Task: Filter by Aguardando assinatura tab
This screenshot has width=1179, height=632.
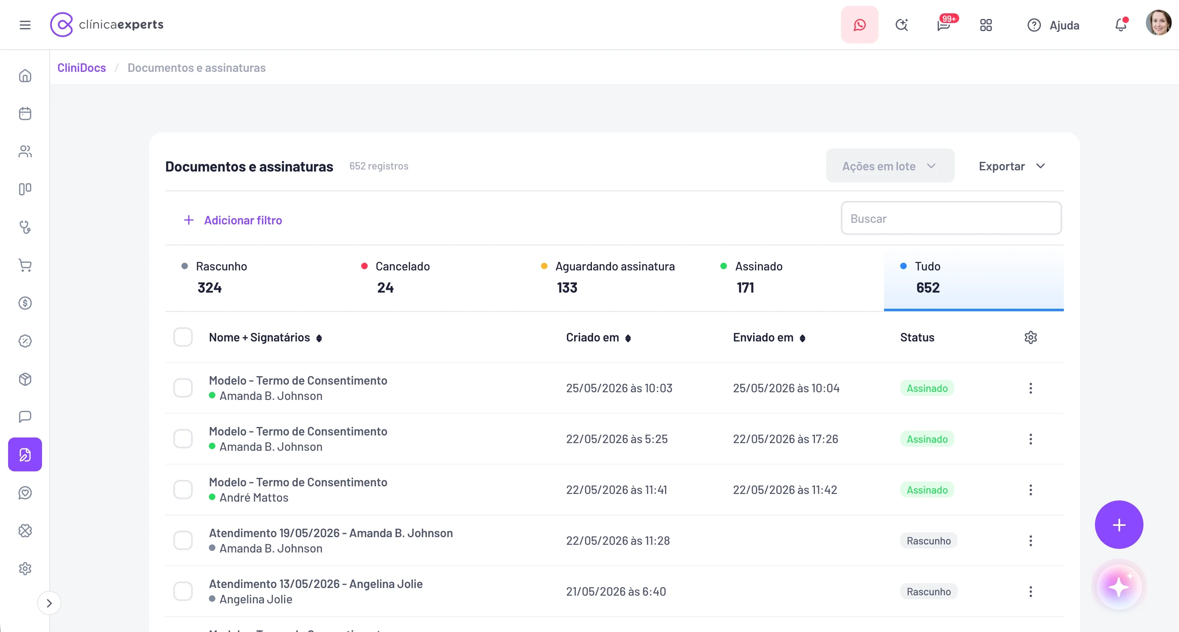Action: (x=614, y=278)
